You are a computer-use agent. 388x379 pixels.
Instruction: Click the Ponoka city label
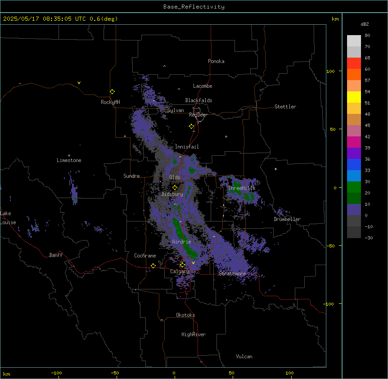click(216, 61)
